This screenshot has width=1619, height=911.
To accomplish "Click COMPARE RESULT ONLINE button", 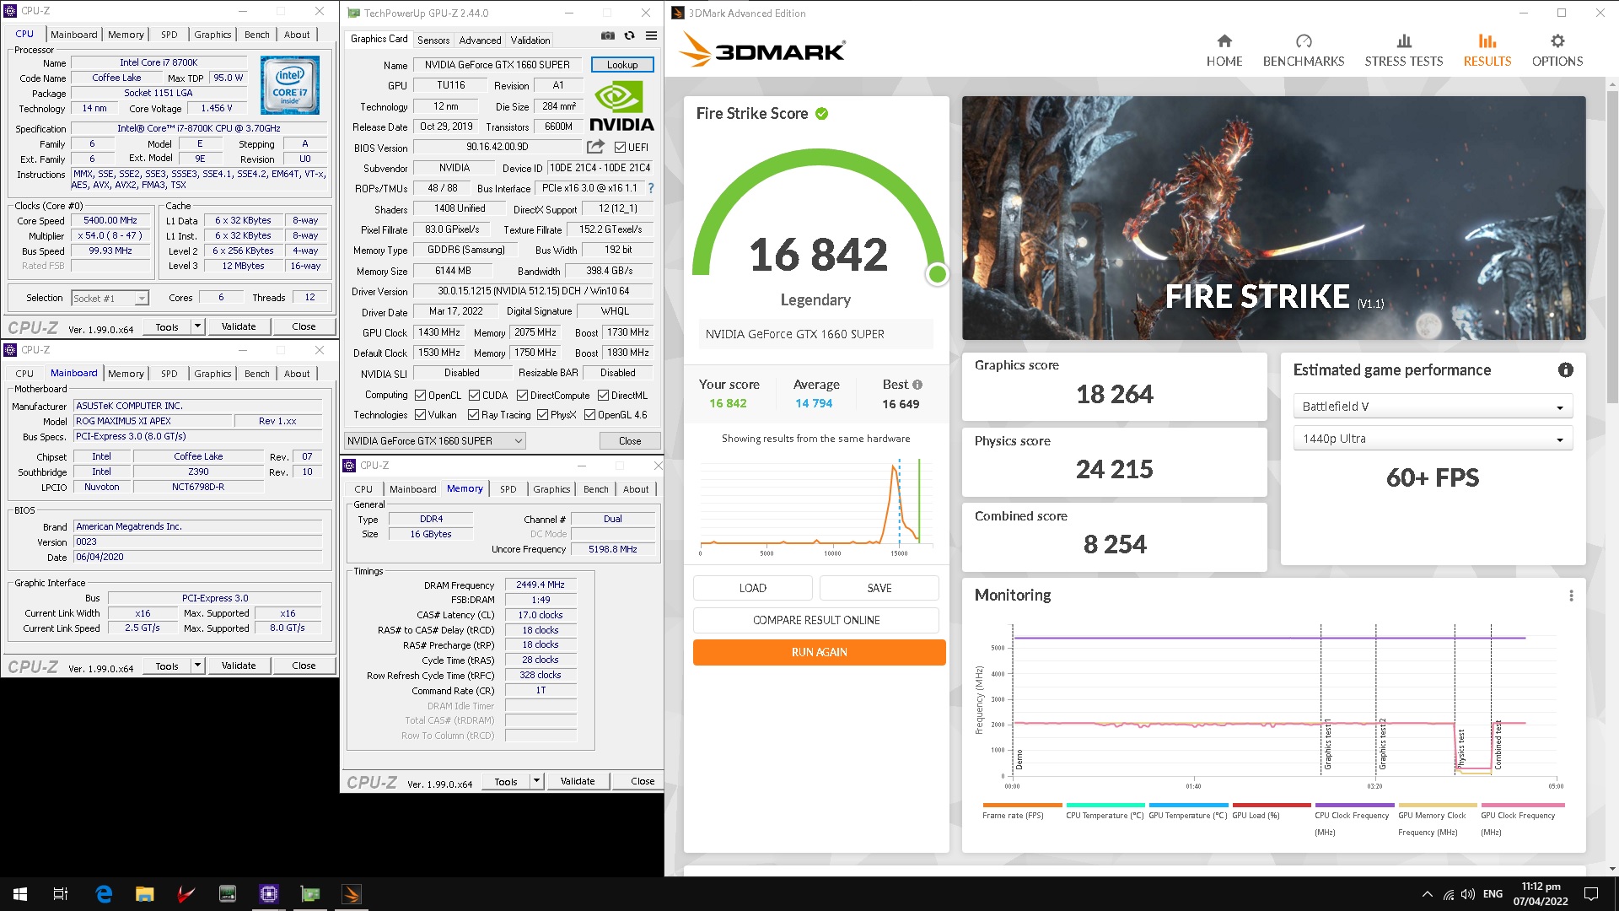I will pyautogui.click(x=815, y=620).
